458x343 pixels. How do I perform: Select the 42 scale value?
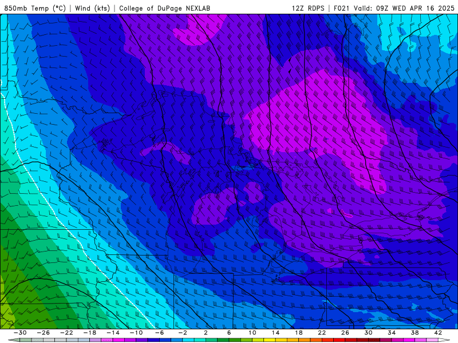click(438, 333)
